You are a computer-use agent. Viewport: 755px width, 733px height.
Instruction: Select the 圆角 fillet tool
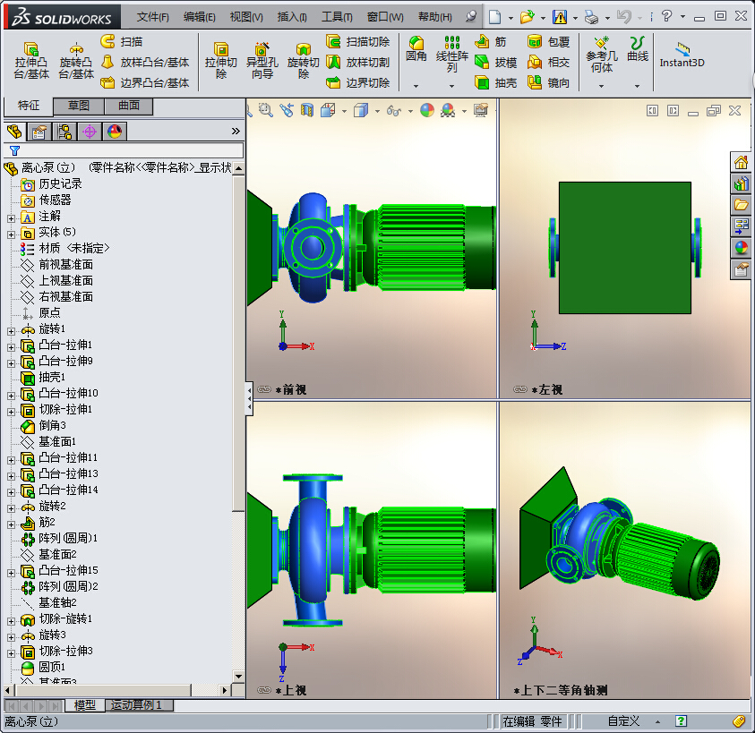coord(416,49)
